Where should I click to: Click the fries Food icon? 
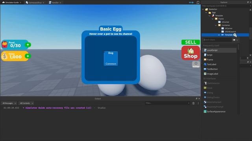[x=4, y=44]
